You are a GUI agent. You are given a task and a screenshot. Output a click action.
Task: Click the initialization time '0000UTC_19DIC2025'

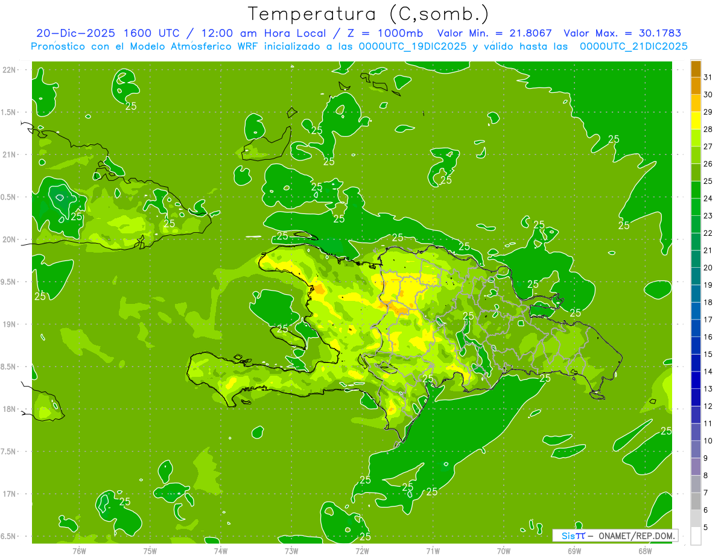(x=413, y=46)
